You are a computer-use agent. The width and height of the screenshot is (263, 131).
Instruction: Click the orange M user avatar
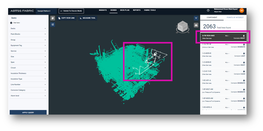[x=241, y=10]
